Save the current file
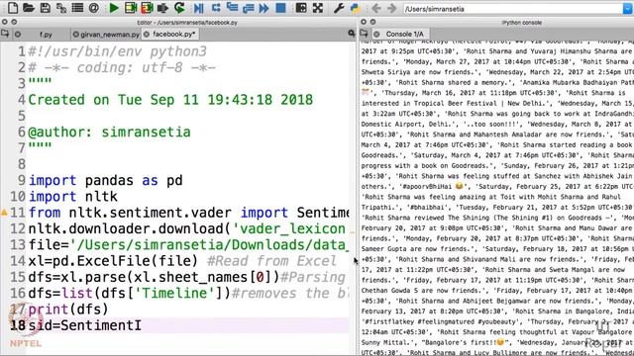The image size is (634, 356). tap(46, 8)
